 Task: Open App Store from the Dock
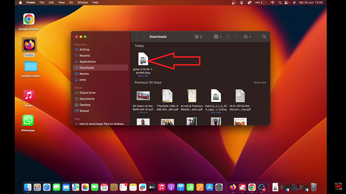coord(209,188)
